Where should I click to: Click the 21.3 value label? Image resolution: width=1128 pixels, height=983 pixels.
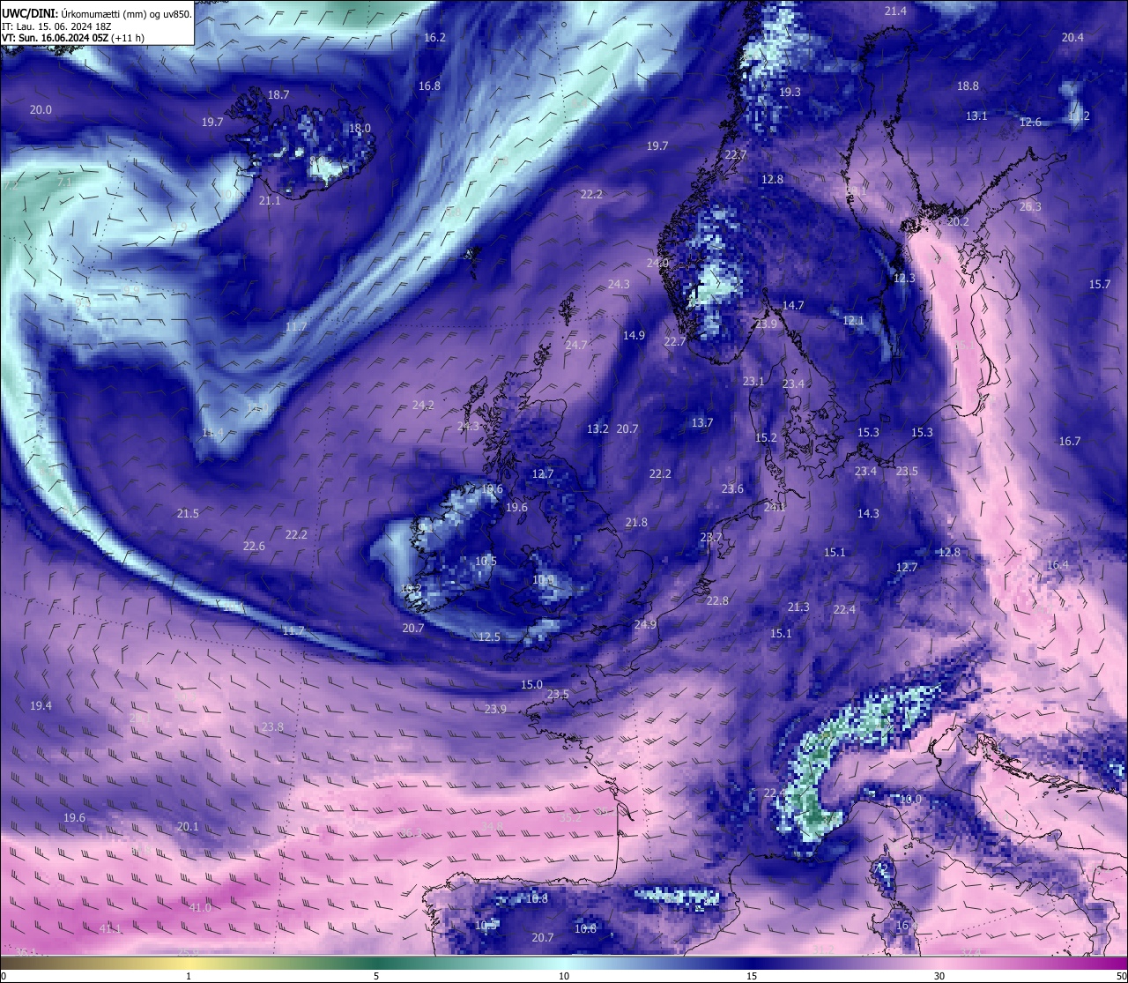(798, 607)
